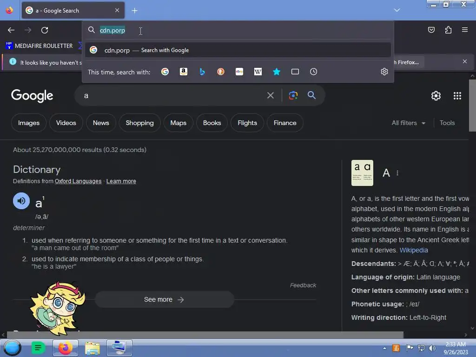
Task: Switch to the Finance filter
Action: (285, 123)
